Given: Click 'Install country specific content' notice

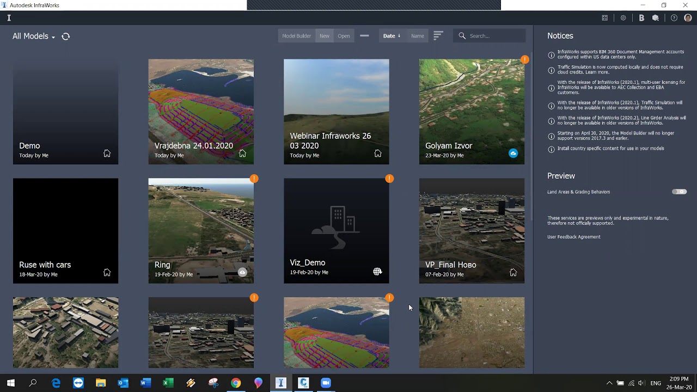Looking at the screenshot, I should [x=610, y=149].
